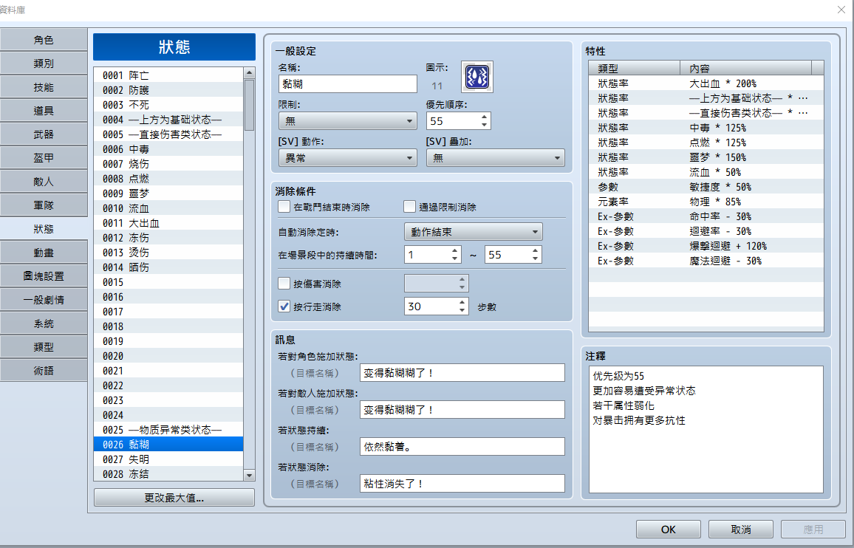This screenshot has width=854, height=548.
Task: Enable remove at battle end checkbox
Action: 284,207
